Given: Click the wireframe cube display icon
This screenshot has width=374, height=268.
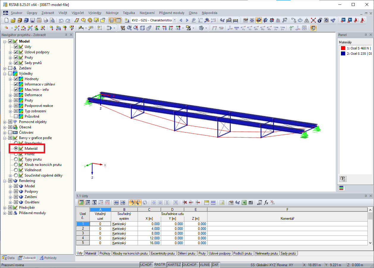Looking at the screenshot, I should coord(142,28).
